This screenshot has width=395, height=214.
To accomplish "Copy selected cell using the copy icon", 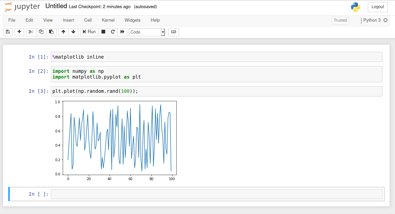I will click(41, 31).
